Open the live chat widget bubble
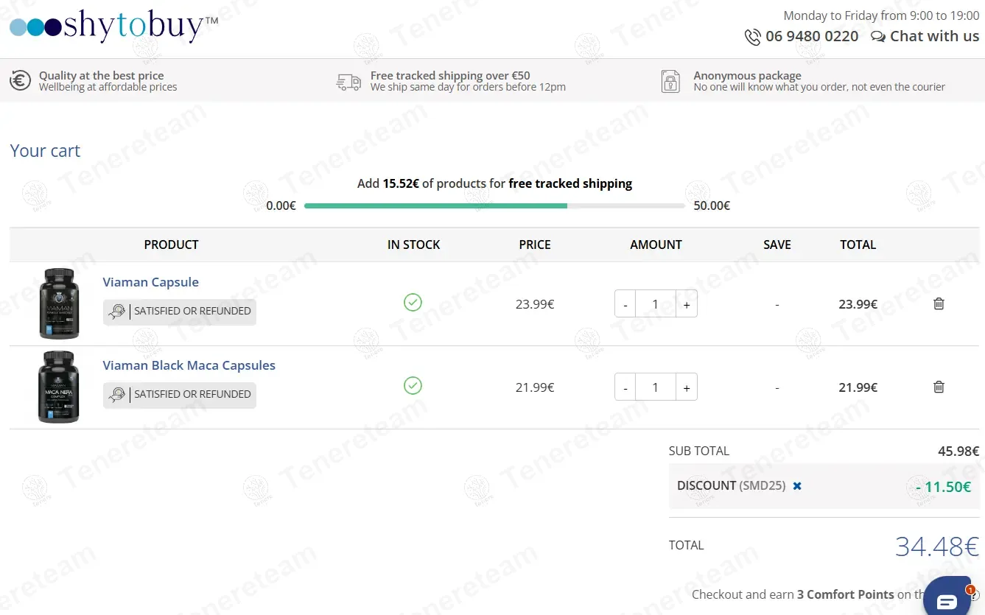 tap(947, 598)
